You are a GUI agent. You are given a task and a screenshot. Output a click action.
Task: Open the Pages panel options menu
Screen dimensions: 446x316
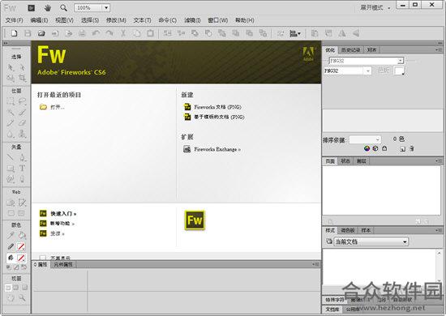click(439, 161)
